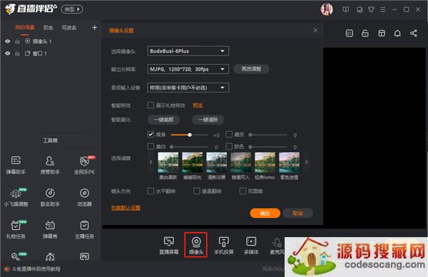Enable the 肤色 checkbox
This screenshot has width=428, height=277.
[x=229, y=147]
